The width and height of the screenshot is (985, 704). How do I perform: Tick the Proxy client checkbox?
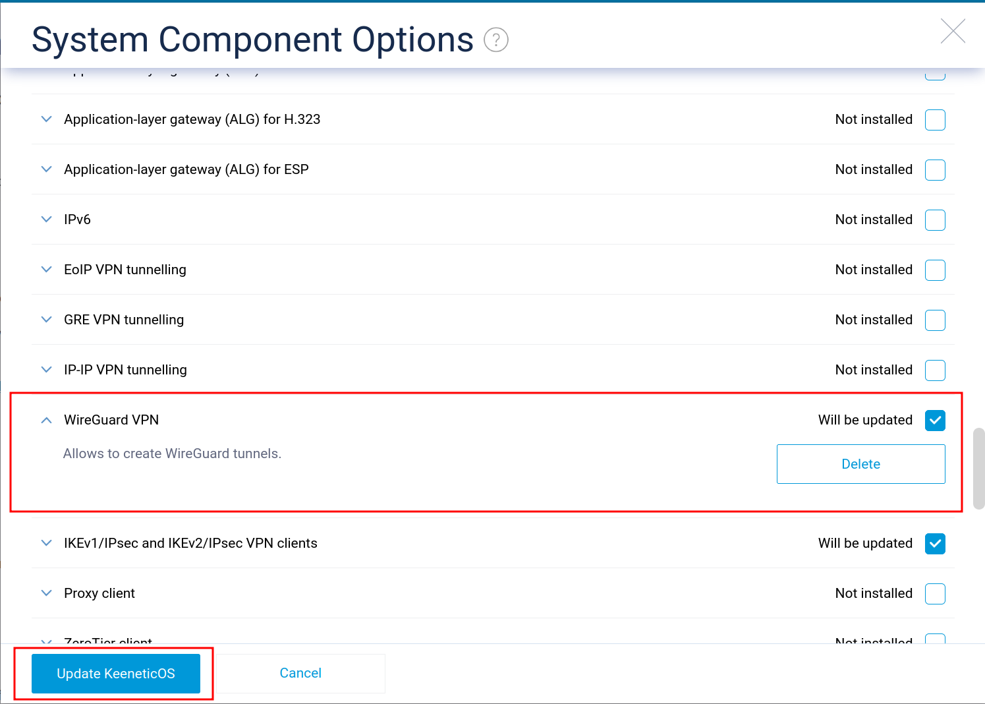[935, 594]
